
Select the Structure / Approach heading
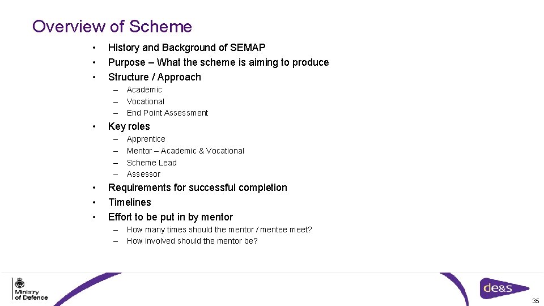[x=154, y=77]
